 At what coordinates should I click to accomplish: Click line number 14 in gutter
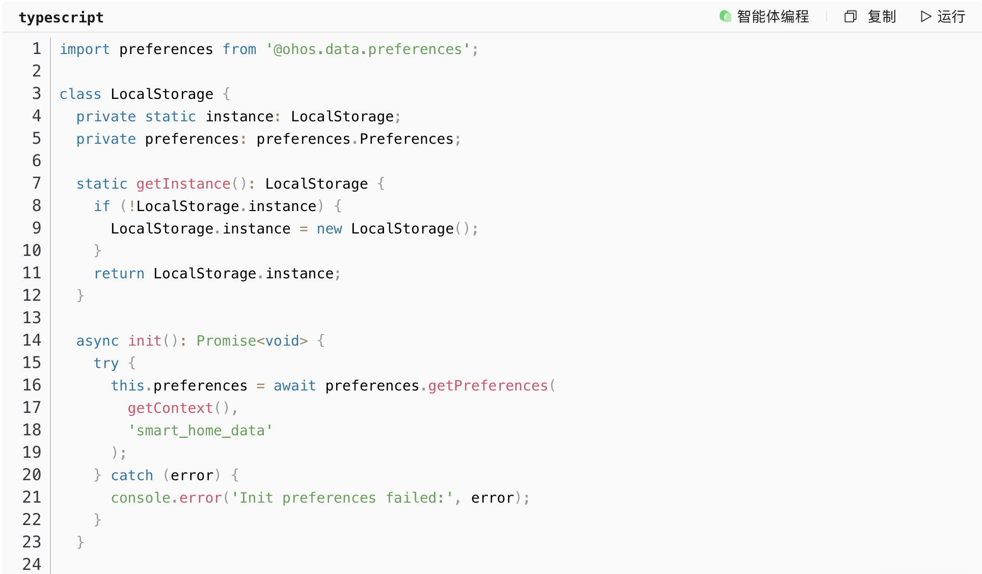click(32, 341)
